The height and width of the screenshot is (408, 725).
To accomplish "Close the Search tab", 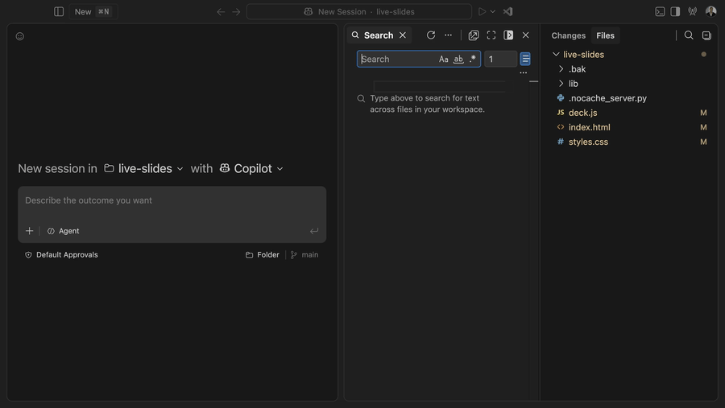I will pos(403,35).
